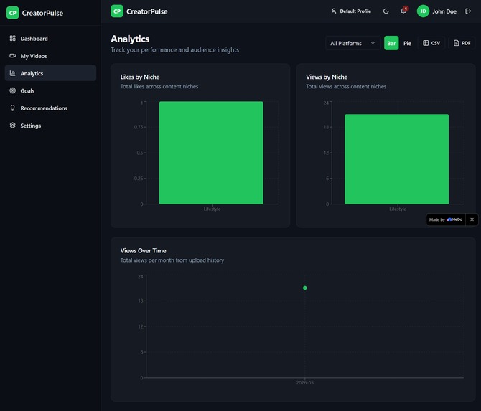The image size is (481, 411).
Task: Open Settings from the sidebar
Action: tap(51, 126)
